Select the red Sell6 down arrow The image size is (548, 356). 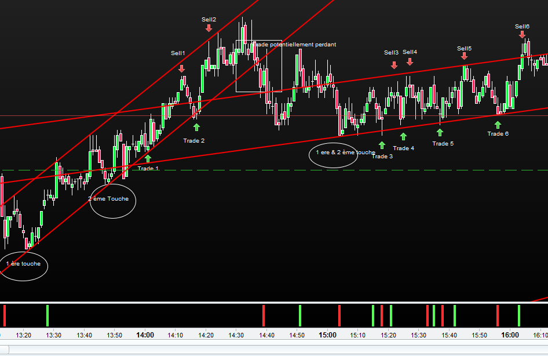click(x=522, y=34)
